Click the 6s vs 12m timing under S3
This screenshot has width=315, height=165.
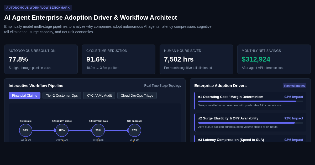pos(98,140)
